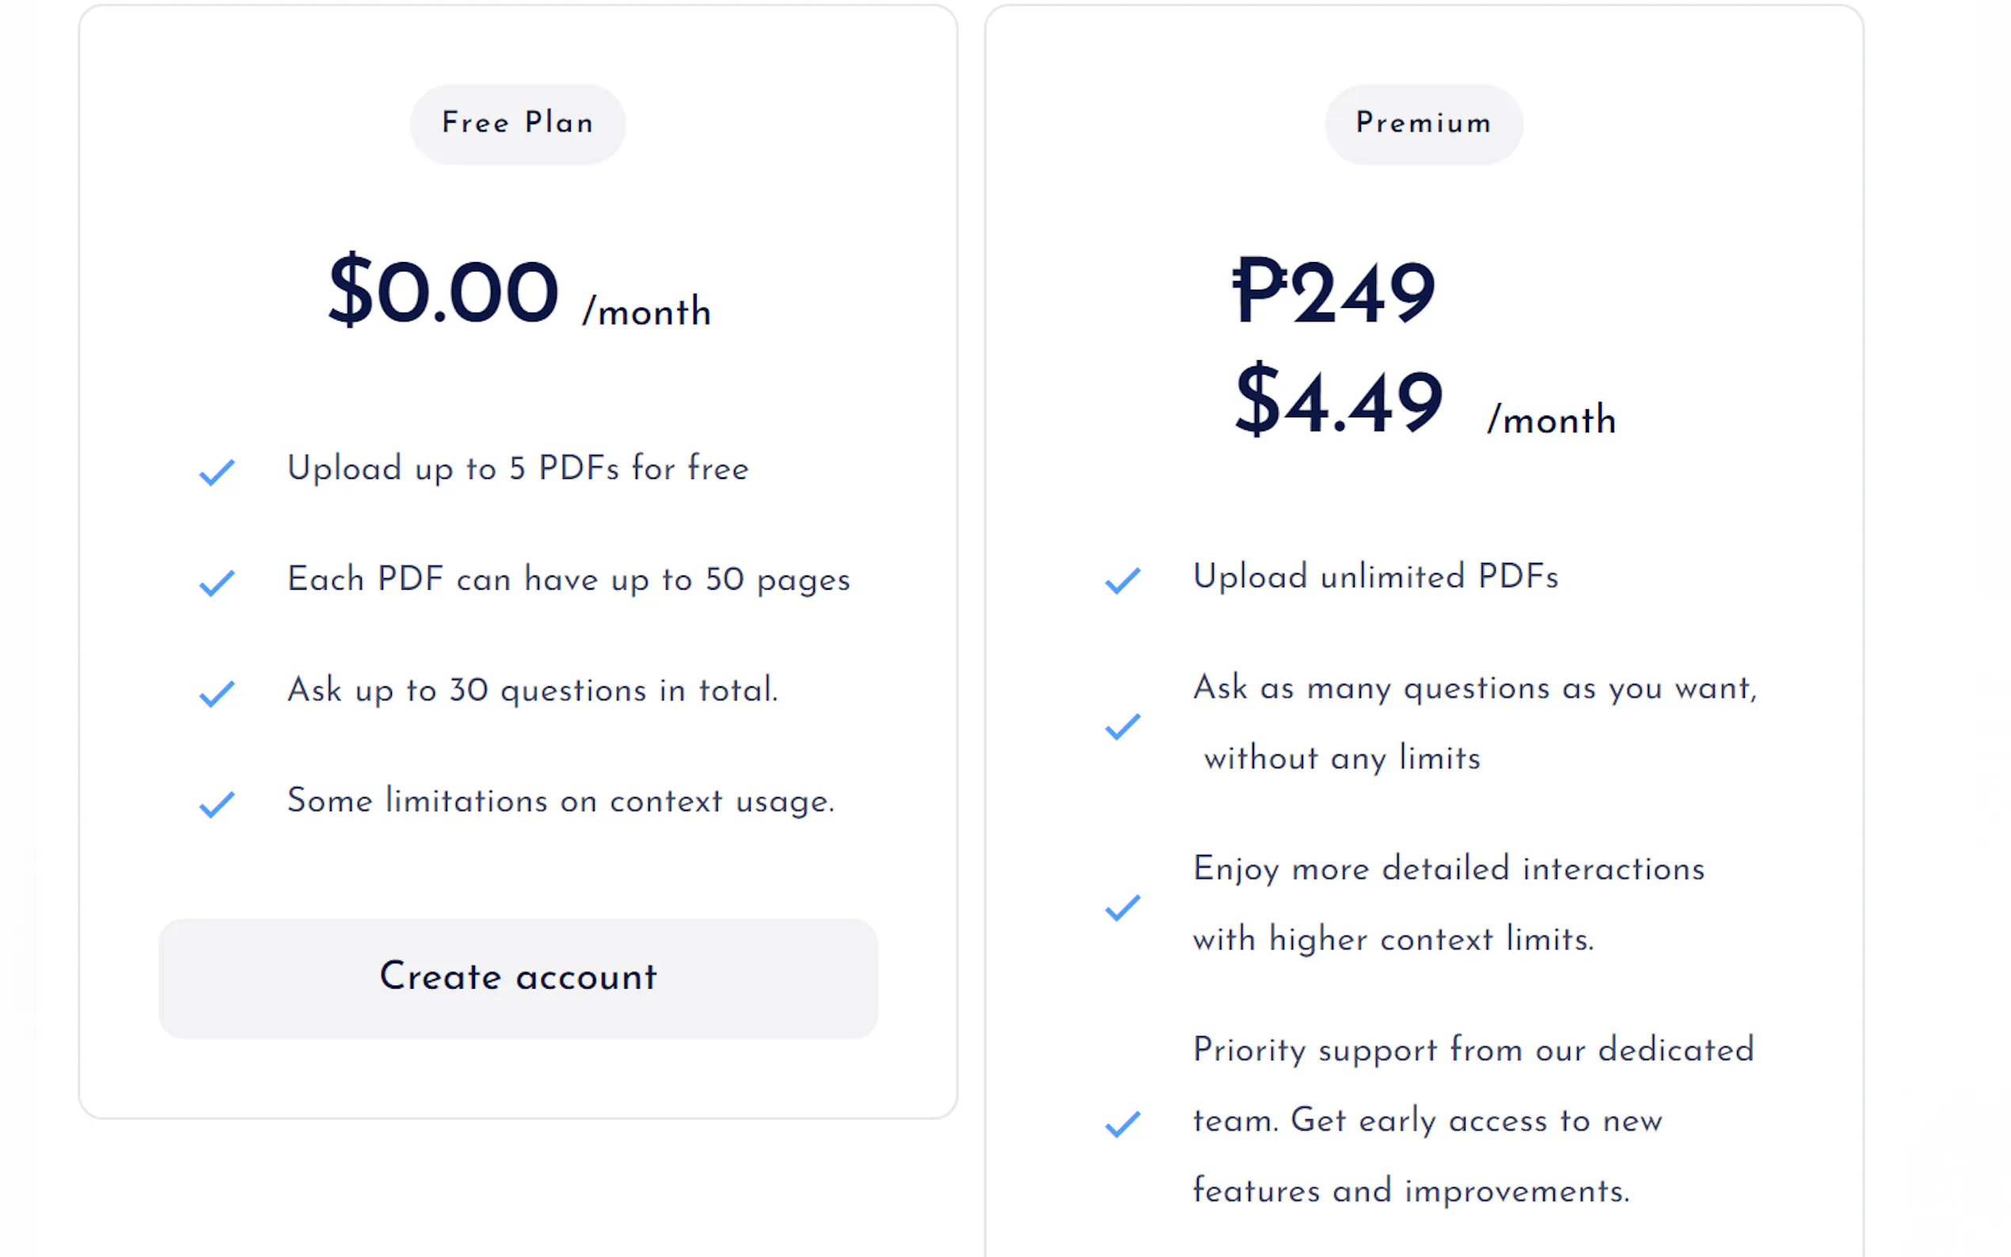Click the Each PDF can have 50 pages text
Image resolution: width=2011 pixels, height=1257 pixels.
(568, 579)
